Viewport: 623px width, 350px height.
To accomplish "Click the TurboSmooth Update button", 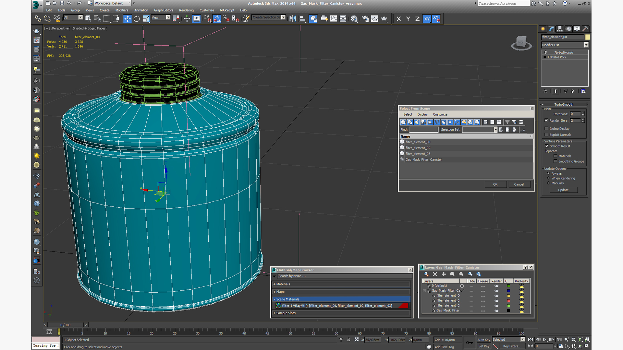I will click(x=563, y=190).
